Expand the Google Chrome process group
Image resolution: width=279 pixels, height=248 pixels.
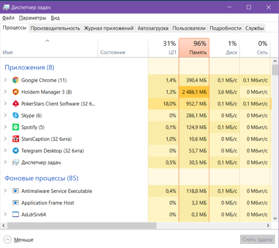[6, 80]
